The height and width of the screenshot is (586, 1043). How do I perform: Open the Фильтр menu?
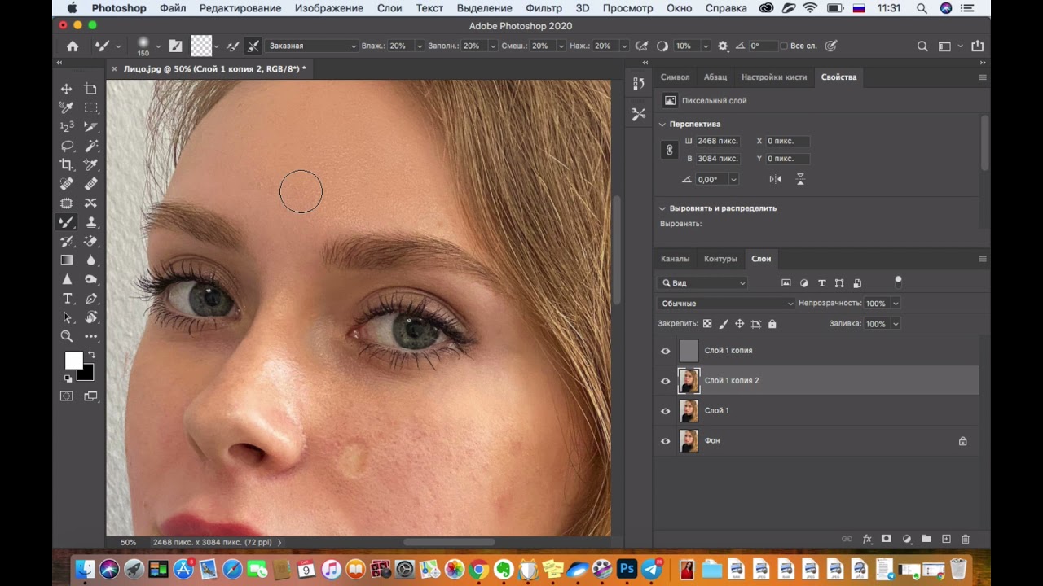(544, 8)
